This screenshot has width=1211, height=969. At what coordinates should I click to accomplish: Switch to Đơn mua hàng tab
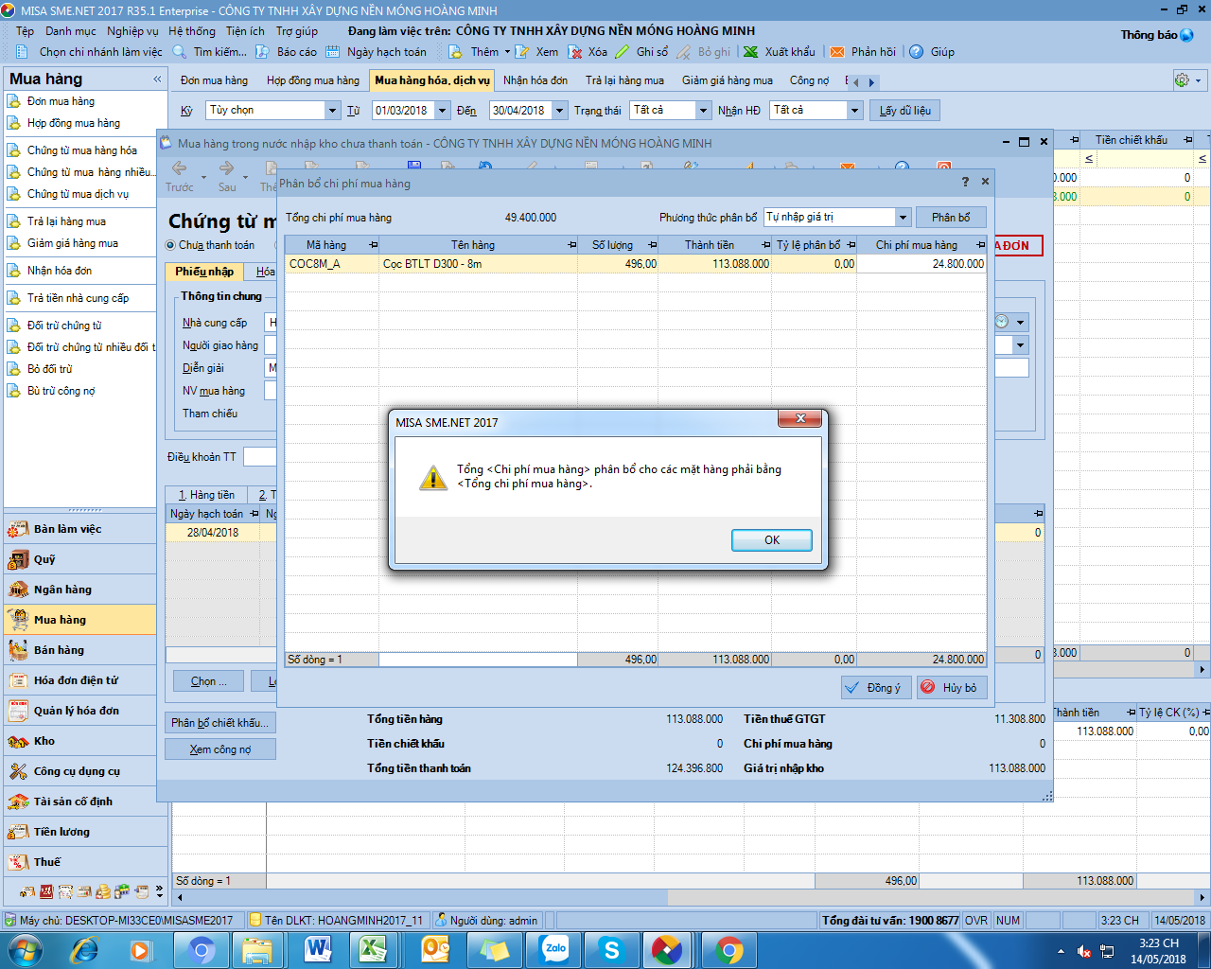click(x=214, y=80)
